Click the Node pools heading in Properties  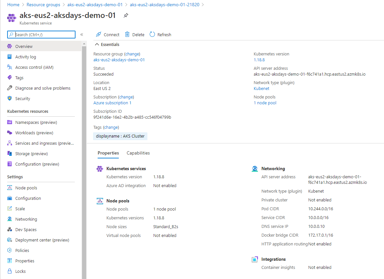click(118, 201)
